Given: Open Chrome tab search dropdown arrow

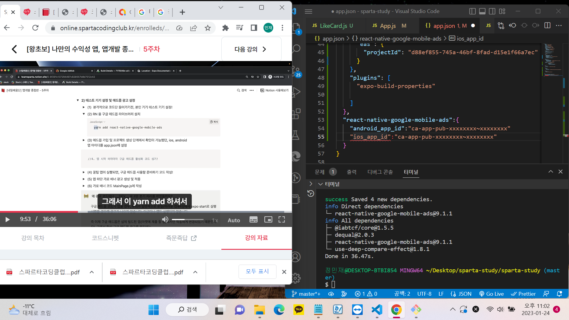Looking at the screenshot, I should coord(221,7).
